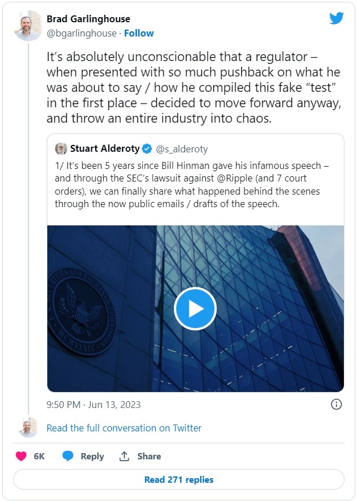Screen dimensions: 357x501
Task: Open the SEC building video thumbnail
Action: coord(196,309)
